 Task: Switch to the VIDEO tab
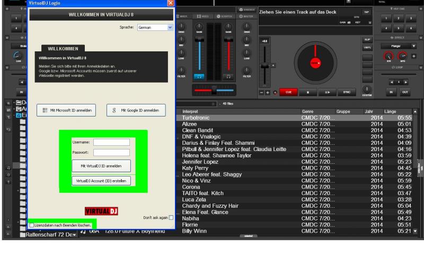click(202, 16)
